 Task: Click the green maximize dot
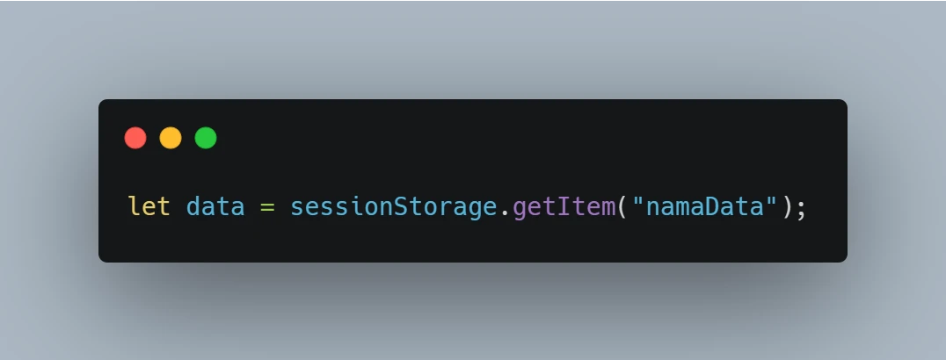pyautogui.click(x=206, y=138)
